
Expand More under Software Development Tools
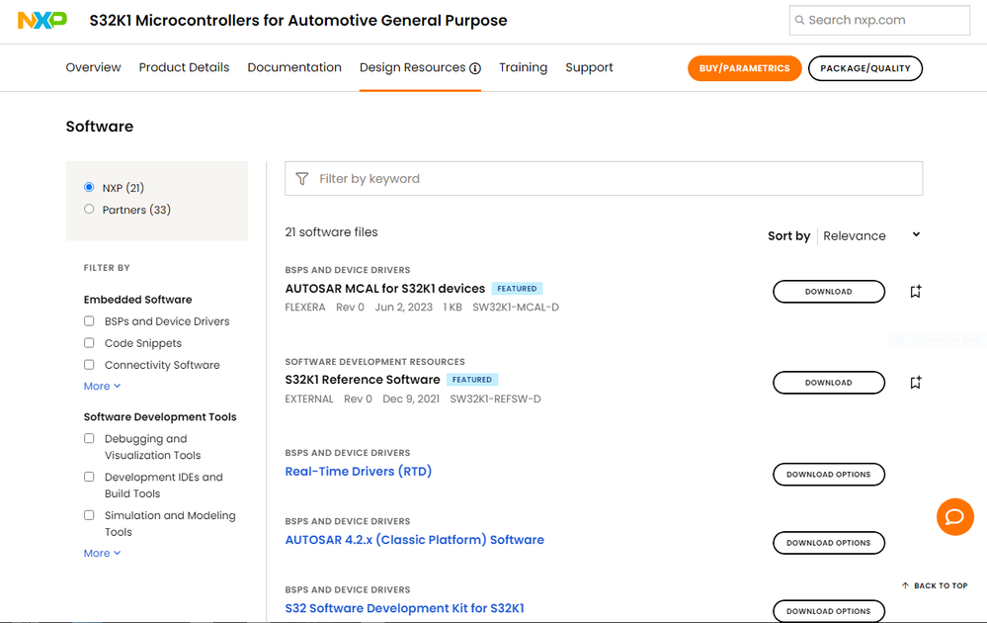click(x=102, y=554)
